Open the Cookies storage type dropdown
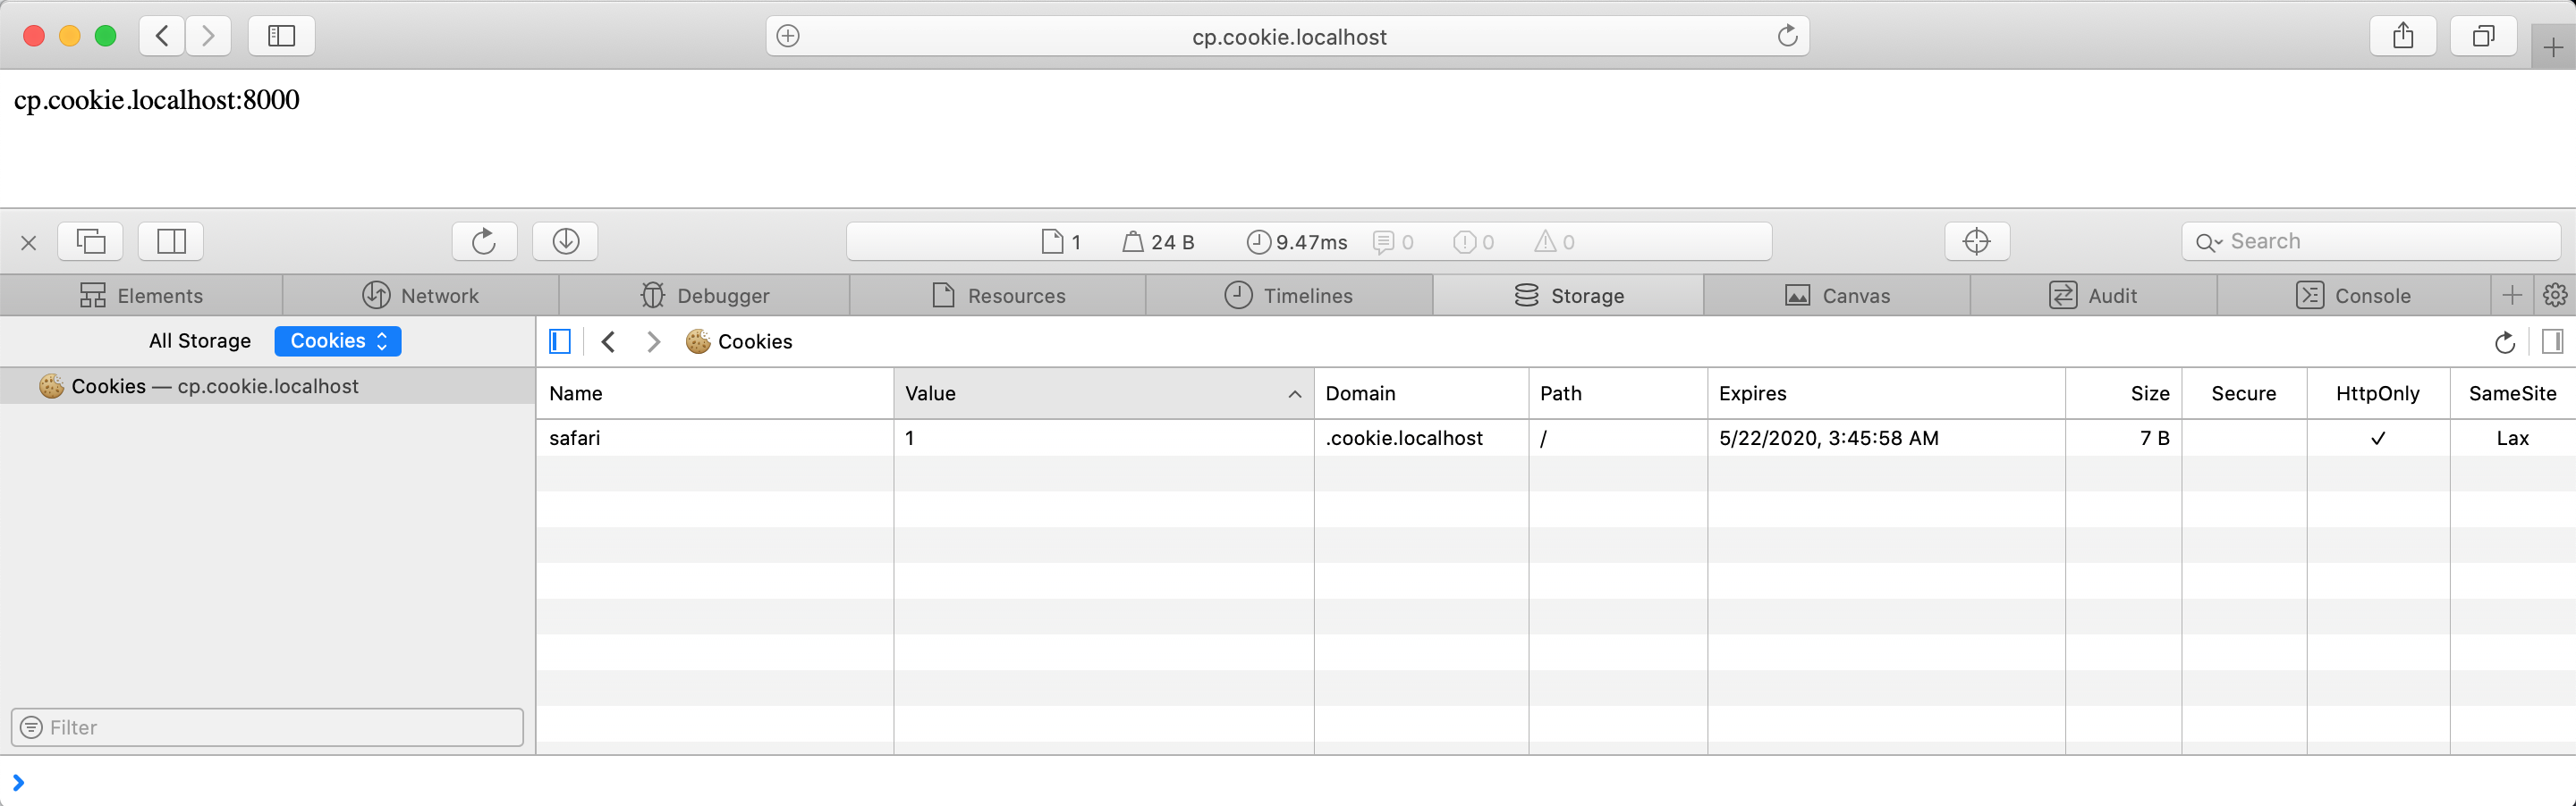The height and width of the screenshot is (806, 2576). point(337,340)
